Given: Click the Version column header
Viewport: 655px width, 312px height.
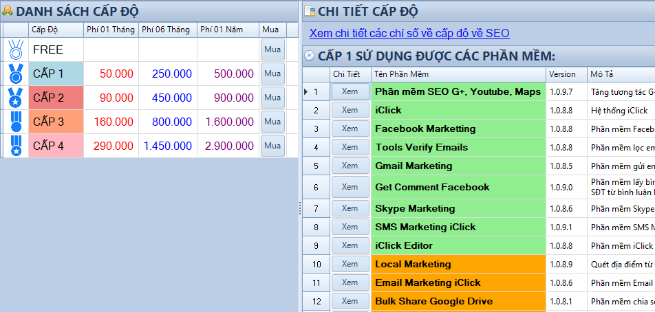Looking at the screenshot, I should (566, 74).
